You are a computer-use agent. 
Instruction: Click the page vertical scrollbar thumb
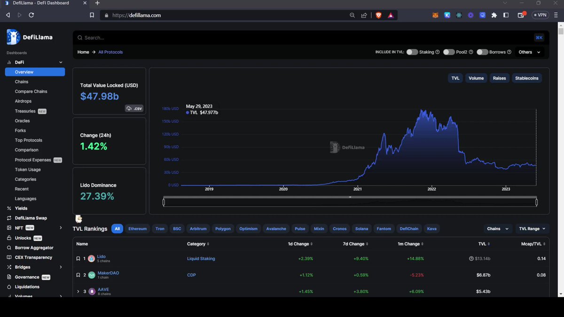[x=561, y=32]
